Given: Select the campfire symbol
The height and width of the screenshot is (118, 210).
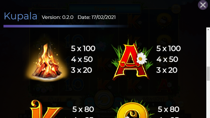Looking at the screenshot, I should pos(47,62).
